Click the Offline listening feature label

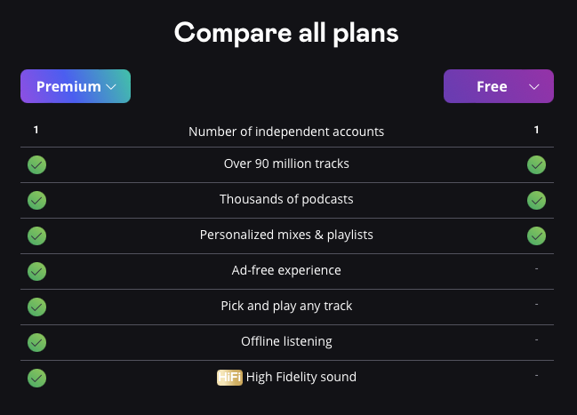coord(286,341)
